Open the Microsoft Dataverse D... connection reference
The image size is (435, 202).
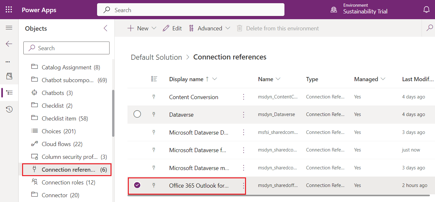pos(199,132)
